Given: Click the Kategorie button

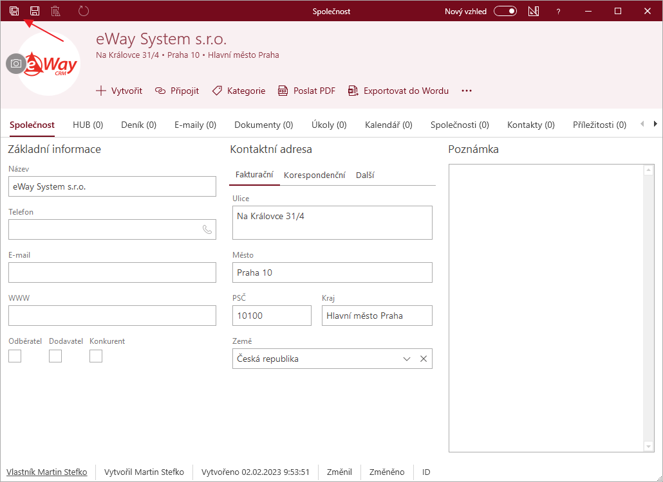Looking at the screenshot, I should click(239, 91).
